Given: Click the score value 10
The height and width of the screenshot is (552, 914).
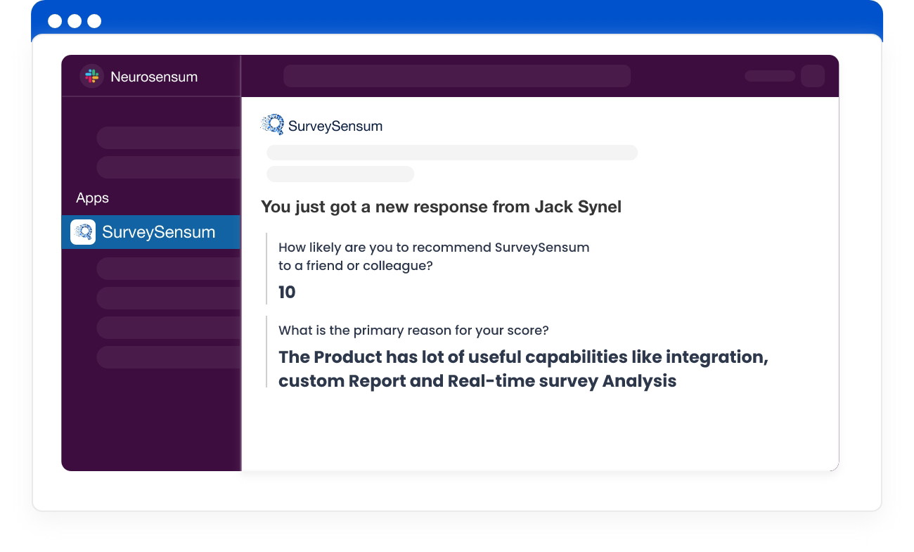Looking at the screenshot, I should pyautogui.click(x=287, y=293).
